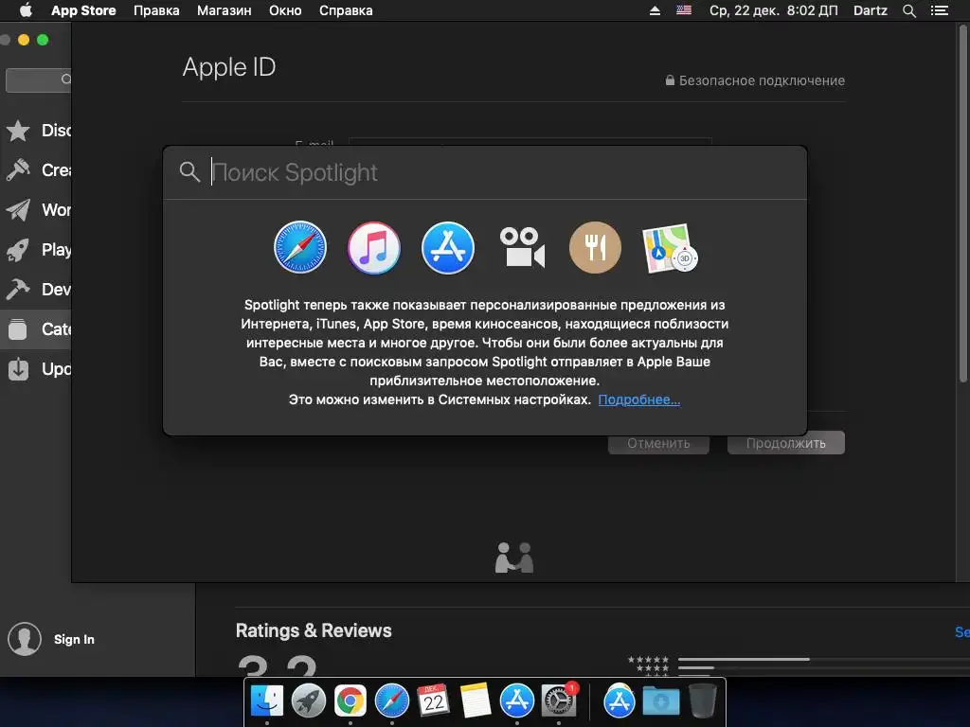Click the eject icon in the menu bar
The height and width of the screenshot is (727, 970).
[655, 10]
